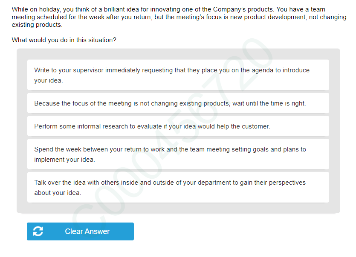Click the phrase 'about your idea.' in last option

click(x=58, y=193)
